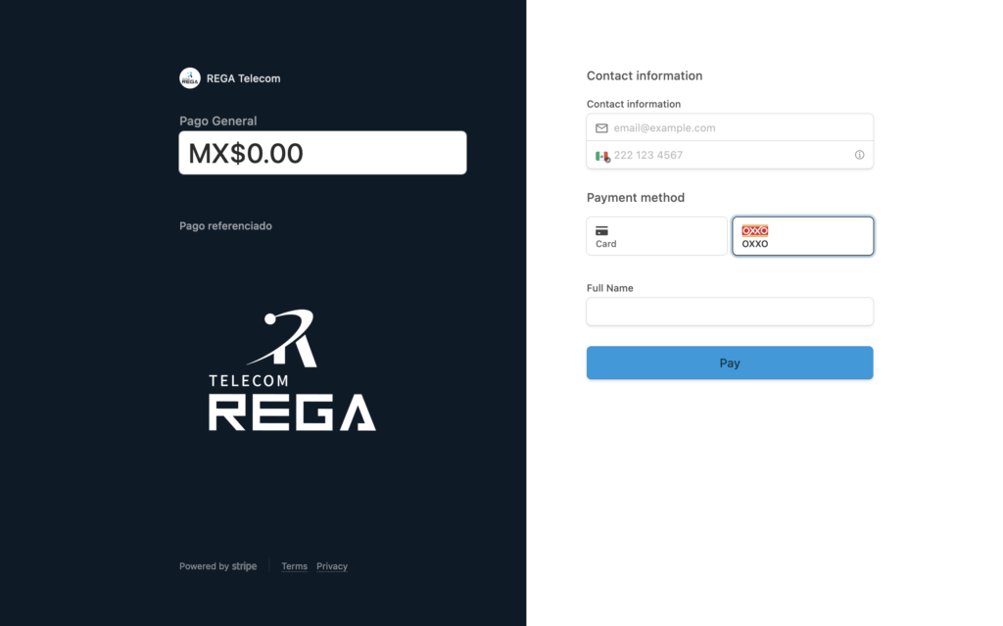Click the Pago referenciado text
This screenshot has width=1003, height=626.
pyautogui.click(x=226, y=226)
